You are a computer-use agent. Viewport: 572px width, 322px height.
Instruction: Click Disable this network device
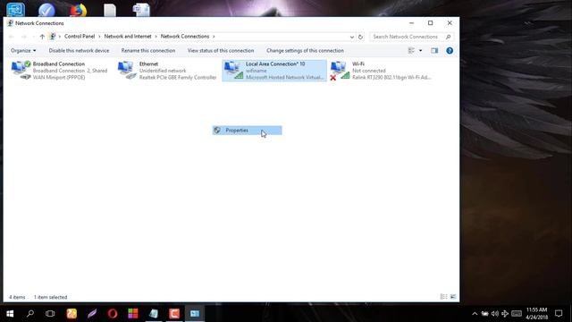[79, 51]
